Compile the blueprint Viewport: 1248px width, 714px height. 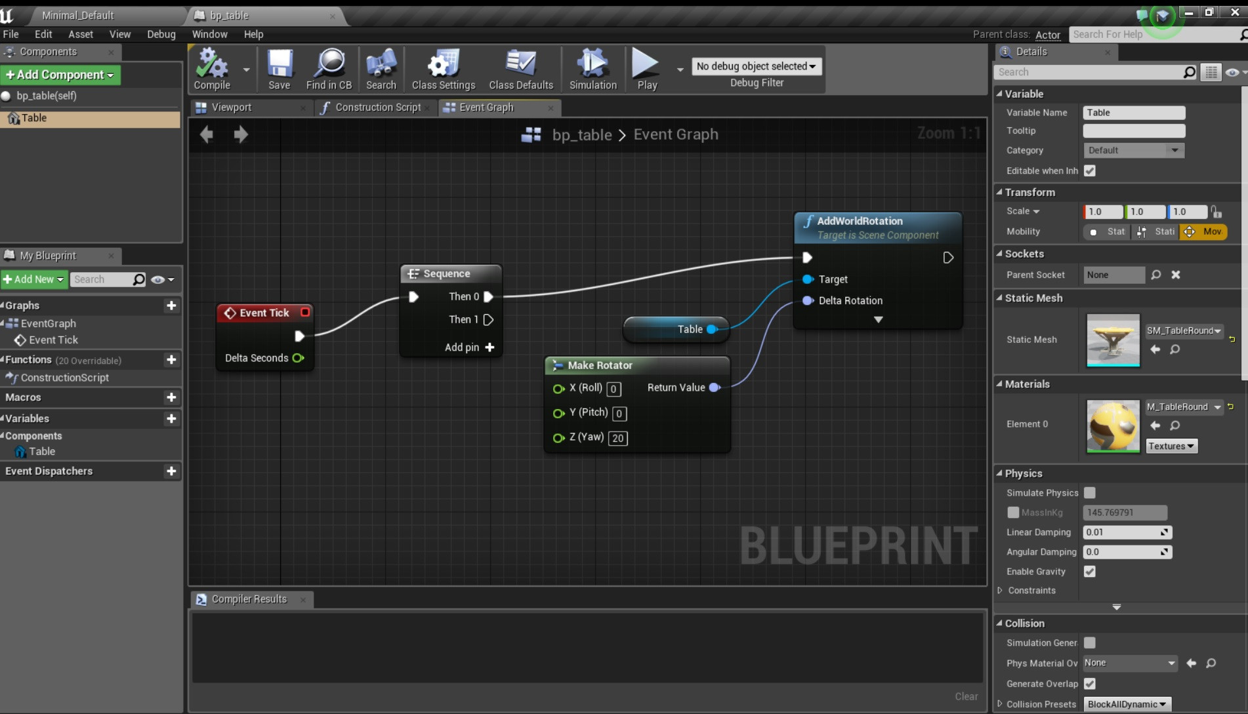click(212, 68)
